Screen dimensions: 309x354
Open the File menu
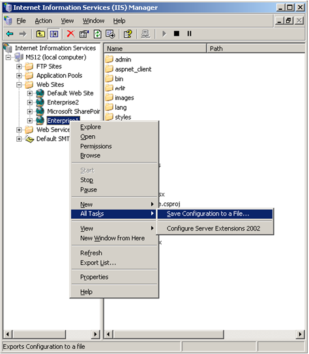coord(21,21)
